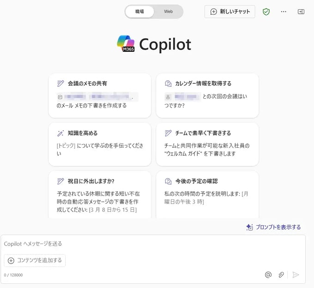Click text "ウェルカム ガイド" を下書きします
The height and width of the screenshot is (288, 314).
click(x=200, y=154)
